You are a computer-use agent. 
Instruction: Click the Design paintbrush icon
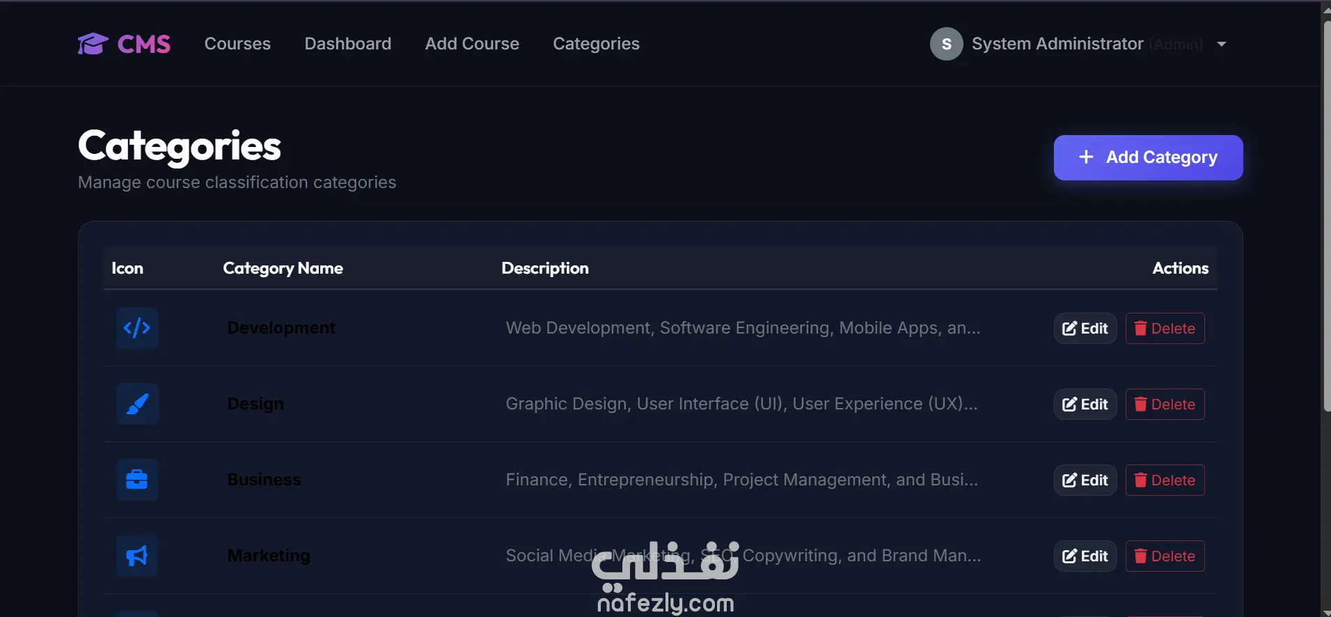[x=137, y=404]
